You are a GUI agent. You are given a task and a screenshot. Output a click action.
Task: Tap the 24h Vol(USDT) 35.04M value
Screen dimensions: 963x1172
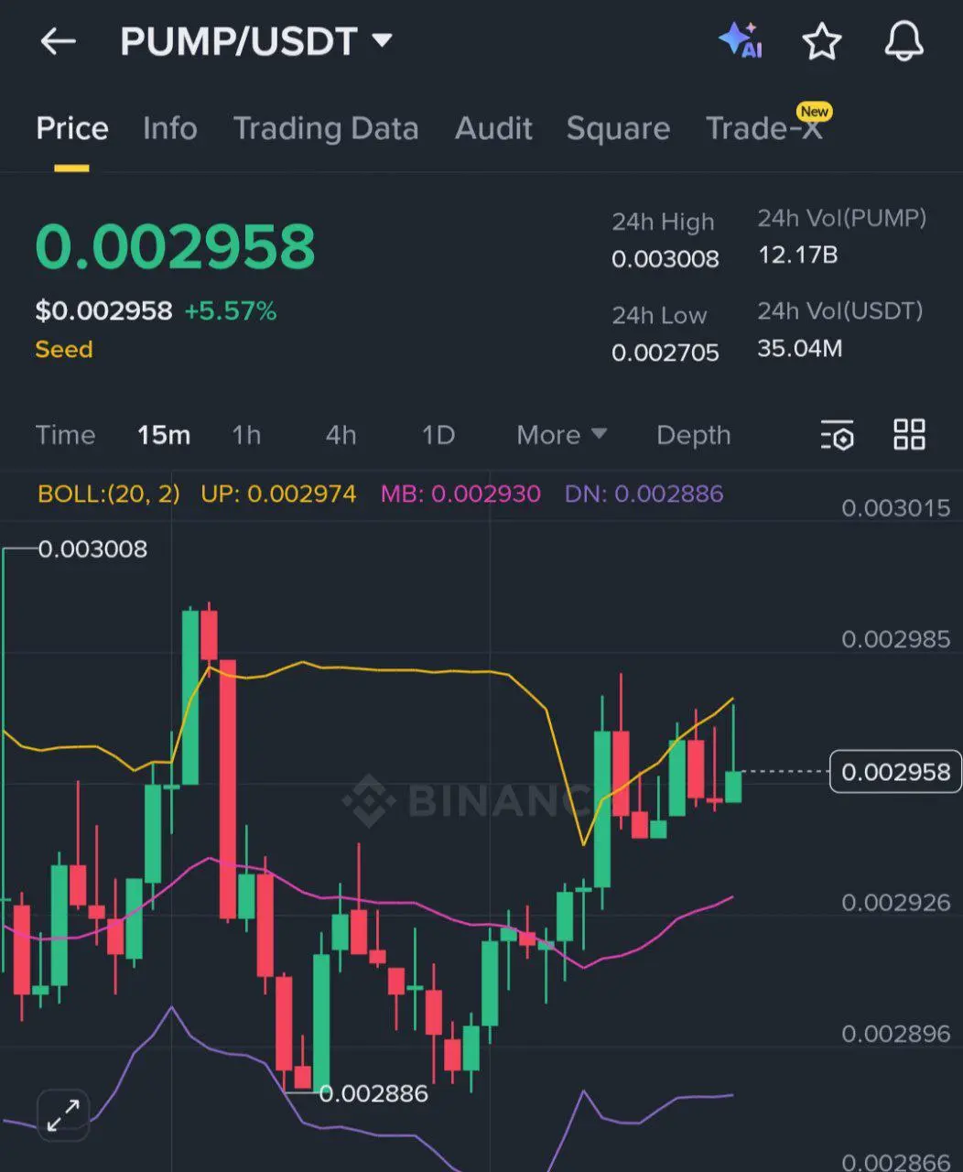coord(800,348)
